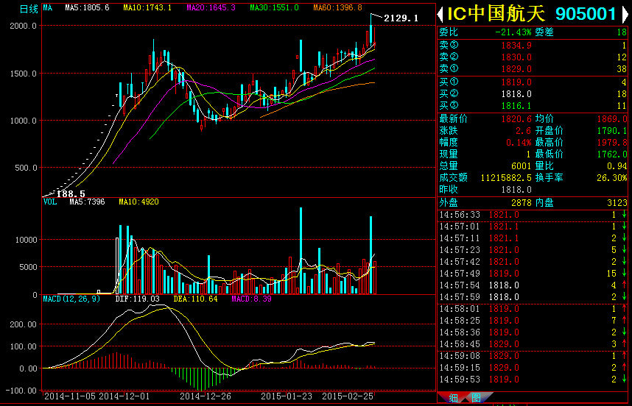Viewport: 632px width, 406px height.
Task: Select the DIF:119.03 readout
Action: pyautogui.click(x=138, y=299)
